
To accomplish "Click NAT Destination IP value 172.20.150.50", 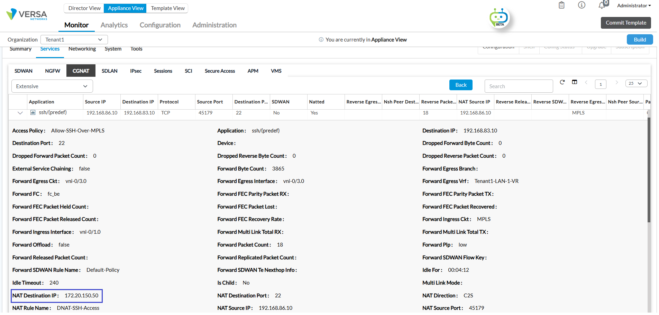I will tap(82, 296).
